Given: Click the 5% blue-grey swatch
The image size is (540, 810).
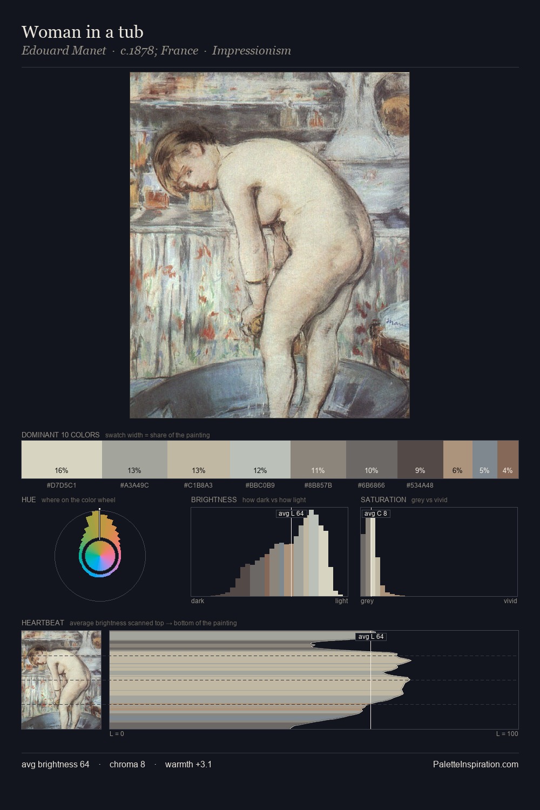Looking at the screenshot, I should point(485,460).
